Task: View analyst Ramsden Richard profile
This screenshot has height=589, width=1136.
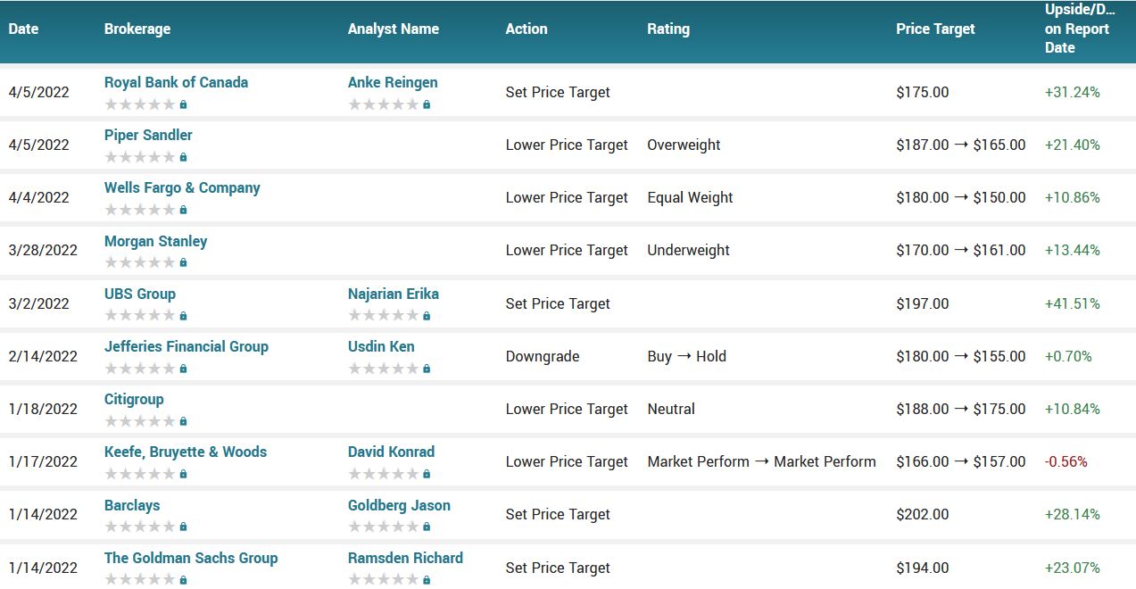Action: pos(405,558)
